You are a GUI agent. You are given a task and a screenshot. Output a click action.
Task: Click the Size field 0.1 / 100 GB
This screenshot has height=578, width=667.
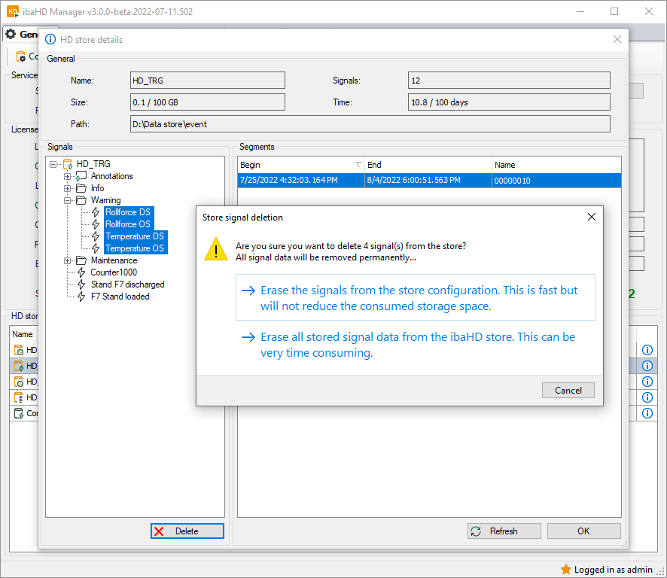point(208,102)
